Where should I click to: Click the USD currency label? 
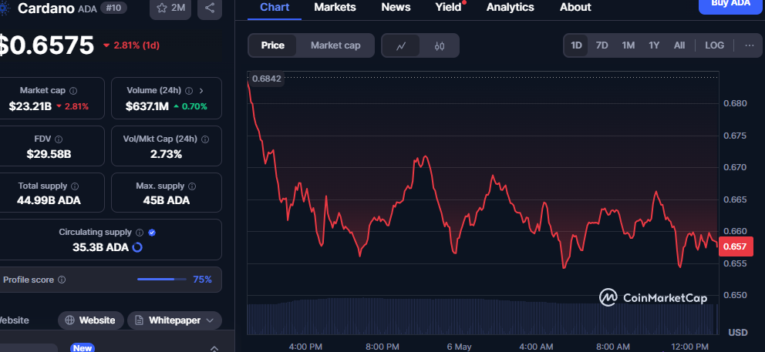(x=738, y=333)
